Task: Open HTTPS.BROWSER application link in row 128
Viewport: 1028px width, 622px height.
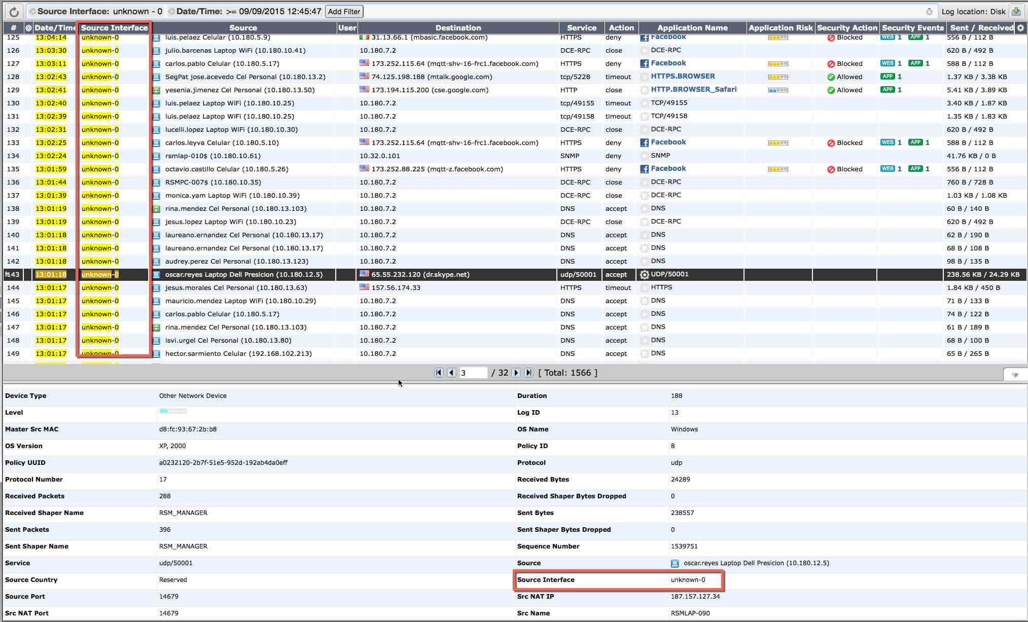Action: 683,77
